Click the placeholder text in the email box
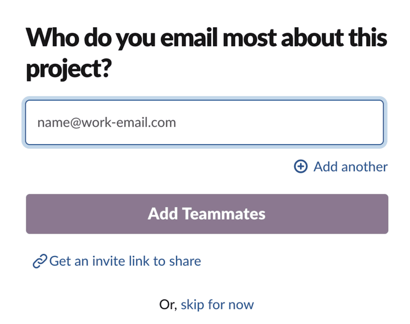Viewport: 410px width, 324px height. tap(107, 123)
